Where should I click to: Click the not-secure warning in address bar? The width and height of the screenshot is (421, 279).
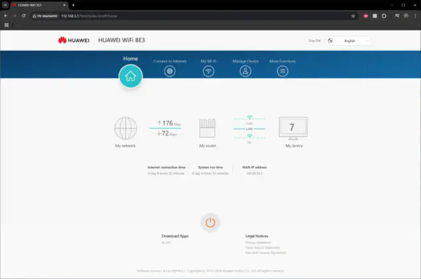45,16
